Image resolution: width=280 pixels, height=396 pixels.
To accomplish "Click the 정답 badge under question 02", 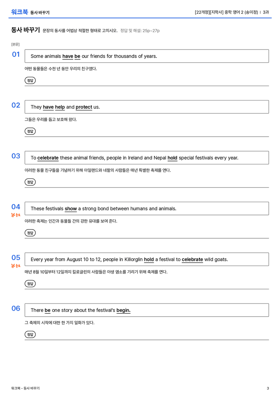I will click(30, 131).
